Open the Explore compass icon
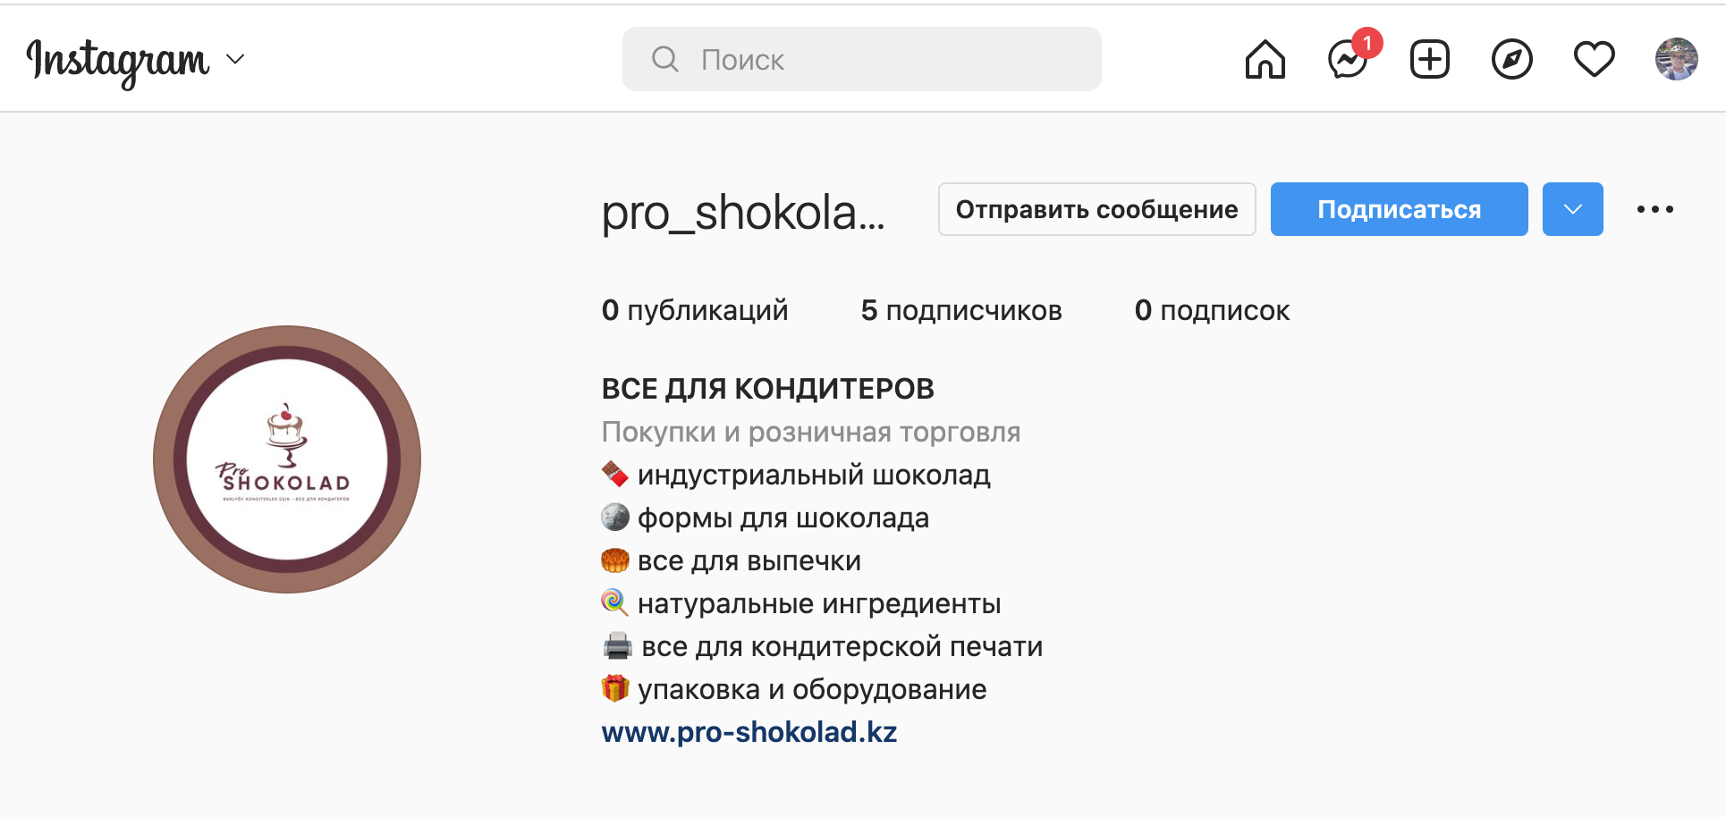The width and height of the screenshot is (1726, 817). point(1511,60)
